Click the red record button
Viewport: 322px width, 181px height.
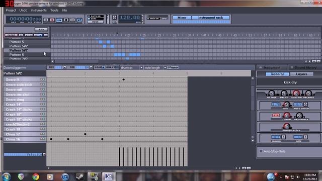52,20
